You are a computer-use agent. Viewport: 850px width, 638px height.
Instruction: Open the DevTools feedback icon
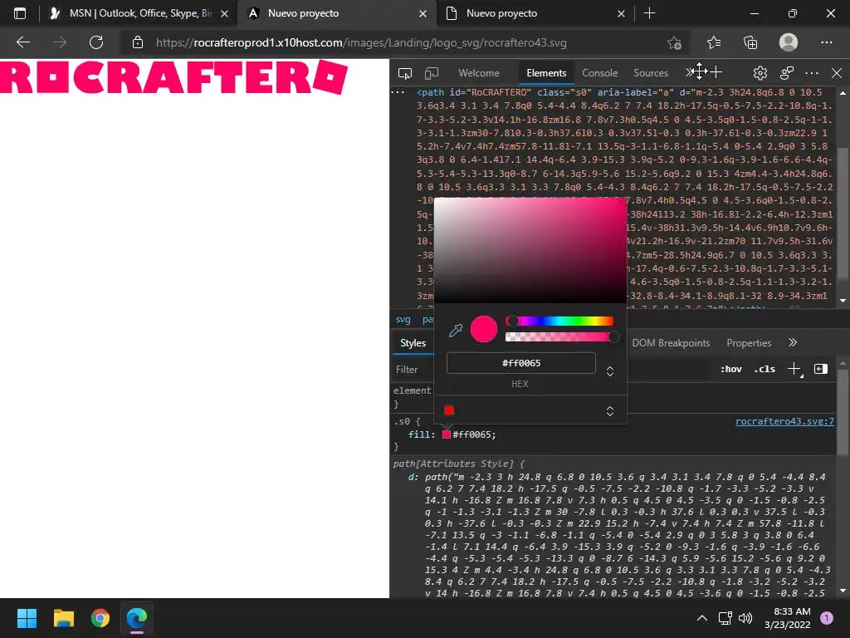click(787, 73)
